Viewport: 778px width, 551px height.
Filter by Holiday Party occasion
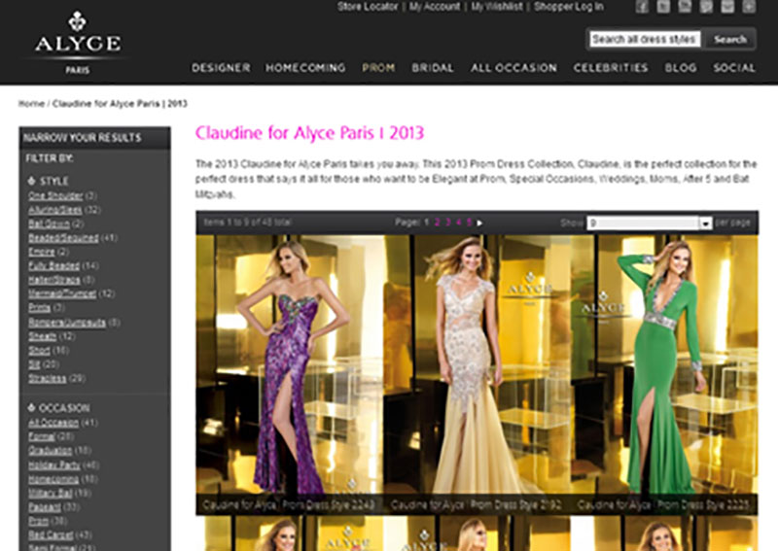[54, 465]
